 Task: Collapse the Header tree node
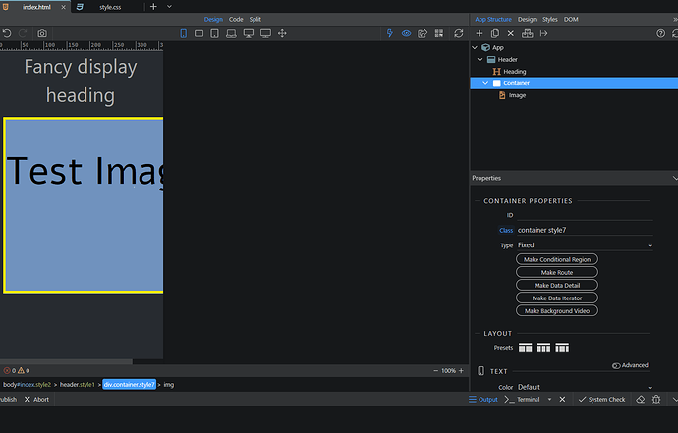[x=480, y=59]
